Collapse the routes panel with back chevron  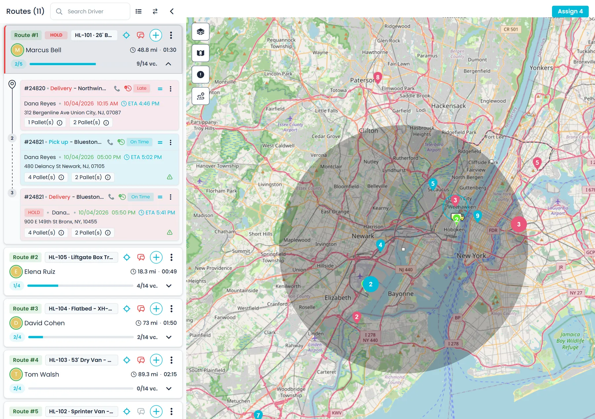click(172, 12)
